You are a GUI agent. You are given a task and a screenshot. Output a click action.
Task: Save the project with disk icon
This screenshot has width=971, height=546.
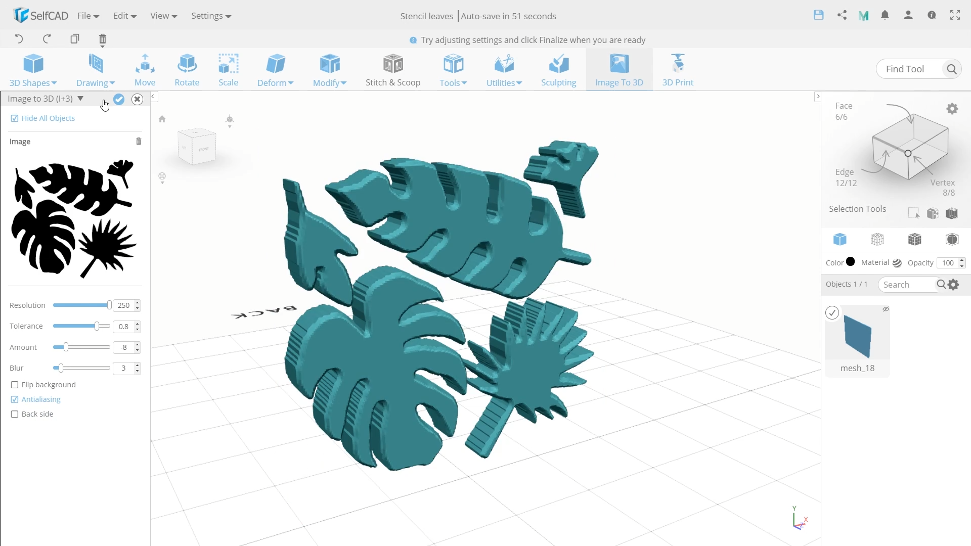819,15
